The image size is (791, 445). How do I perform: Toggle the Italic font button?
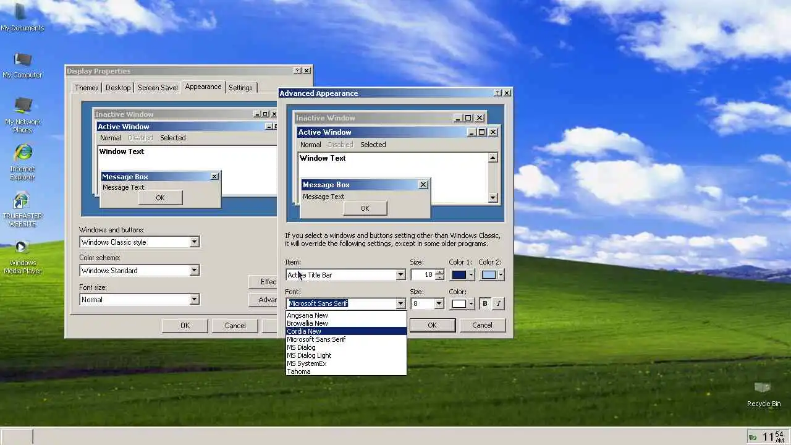tap(499, 303)
